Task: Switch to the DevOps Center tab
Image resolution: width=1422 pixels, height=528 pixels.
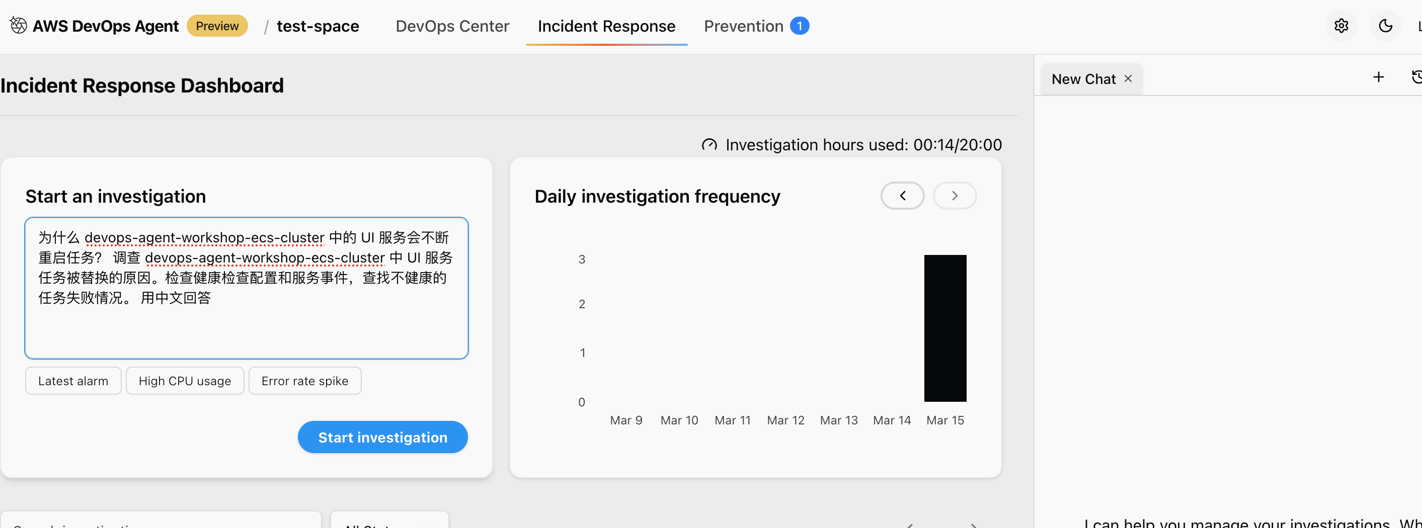Action: pyautogui.click(x=452, y=26)
